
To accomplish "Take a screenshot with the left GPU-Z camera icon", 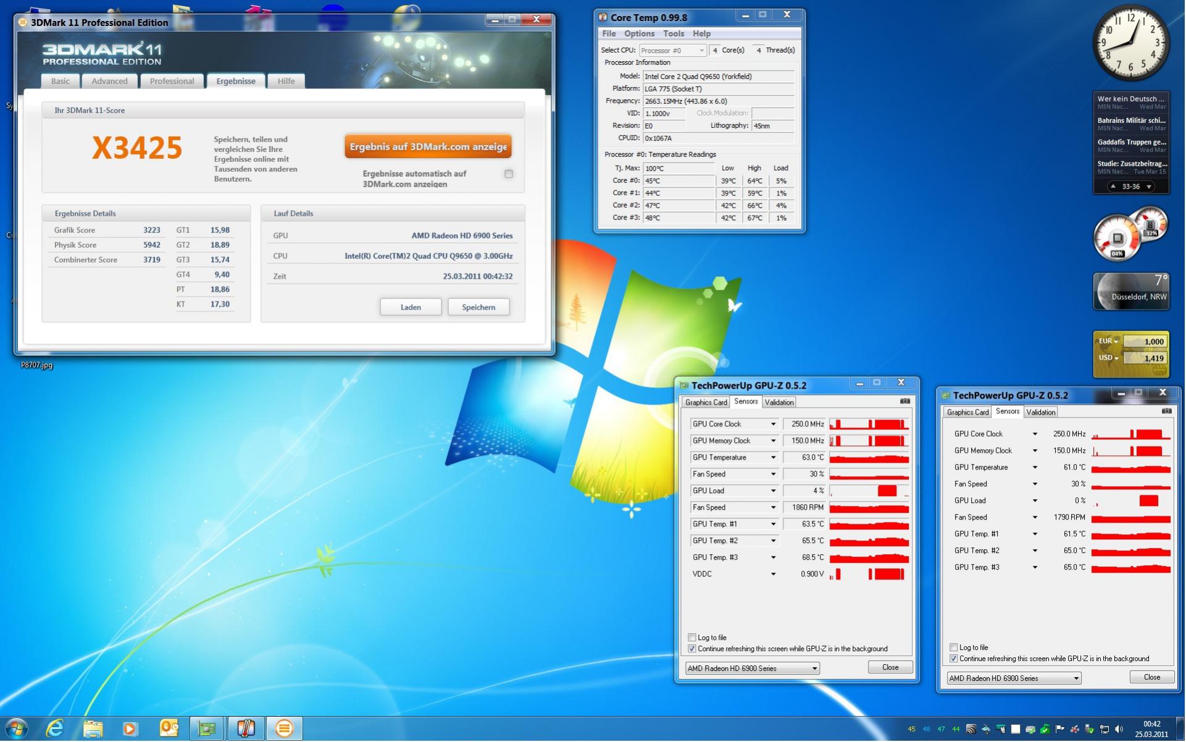I will click(x=905, y=402).
